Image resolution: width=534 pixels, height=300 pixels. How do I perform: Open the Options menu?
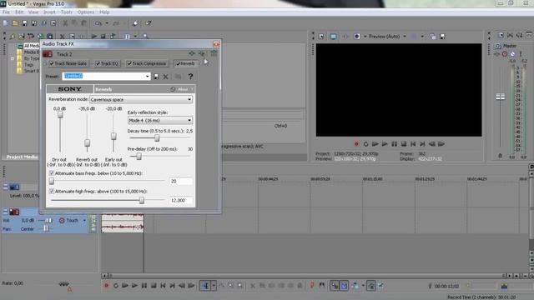click(x=85, y=12)
